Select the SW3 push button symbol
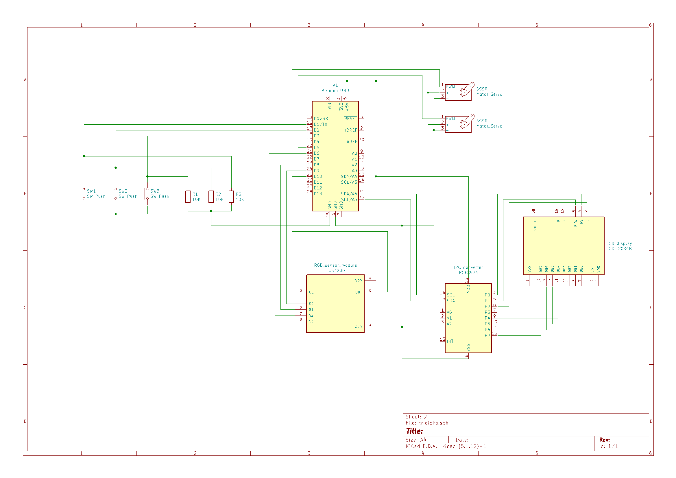The image size is (676, 478). click(145, 194)
